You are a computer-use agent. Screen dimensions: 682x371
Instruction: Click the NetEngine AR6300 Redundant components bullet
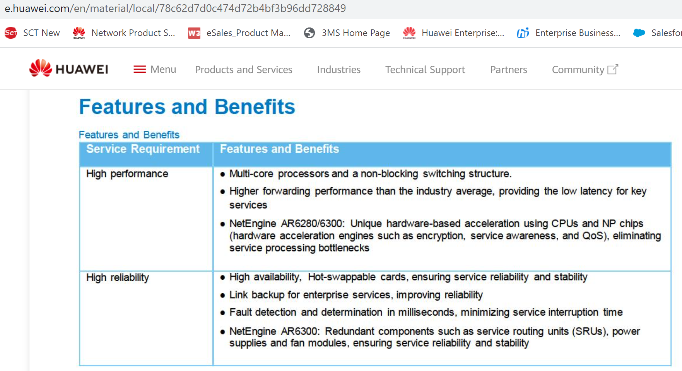tap(434, 337)
